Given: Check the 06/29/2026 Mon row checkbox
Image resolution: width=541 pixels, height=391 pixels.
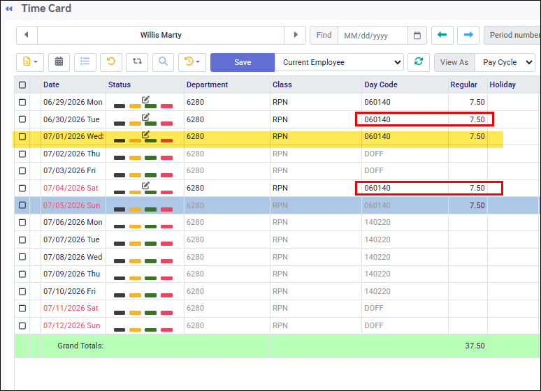Looking at the screenshot, I should click(x=22, y=103).
